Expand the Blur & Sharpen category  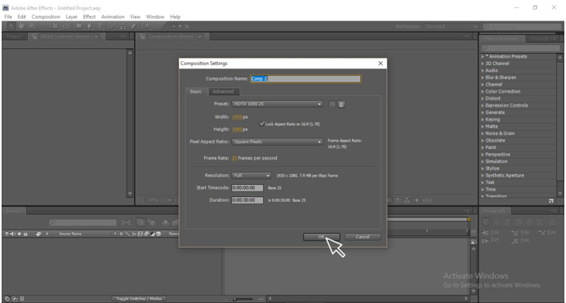coord(482,77)
